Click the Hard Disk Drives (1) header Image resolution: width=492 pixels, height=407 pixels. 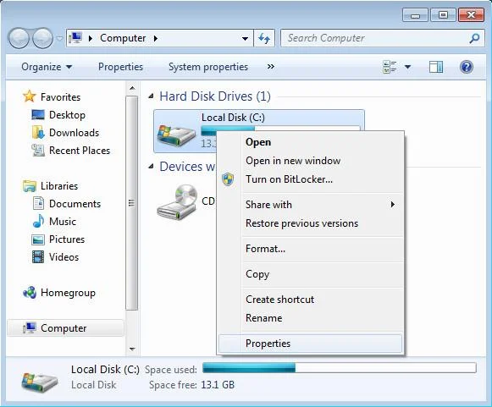click(215, 96)
